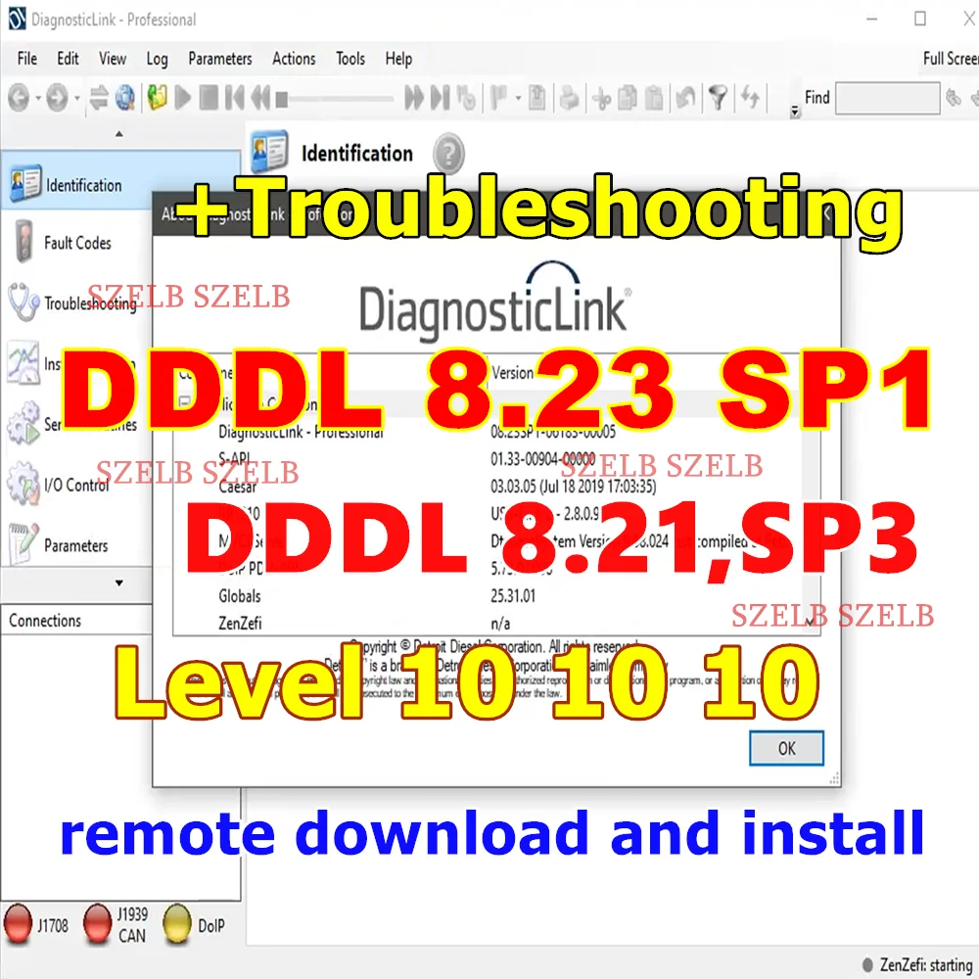Select the Troubleshooting stethoscope icon
The height and width of the screenshot is (979, 979).
(x=22, y=302)
